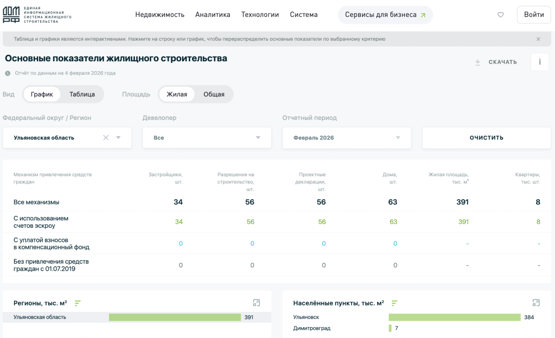Open the Девелопер dropdown showing Все
Viewport: 555px width, 338px height.
(207, 137)
